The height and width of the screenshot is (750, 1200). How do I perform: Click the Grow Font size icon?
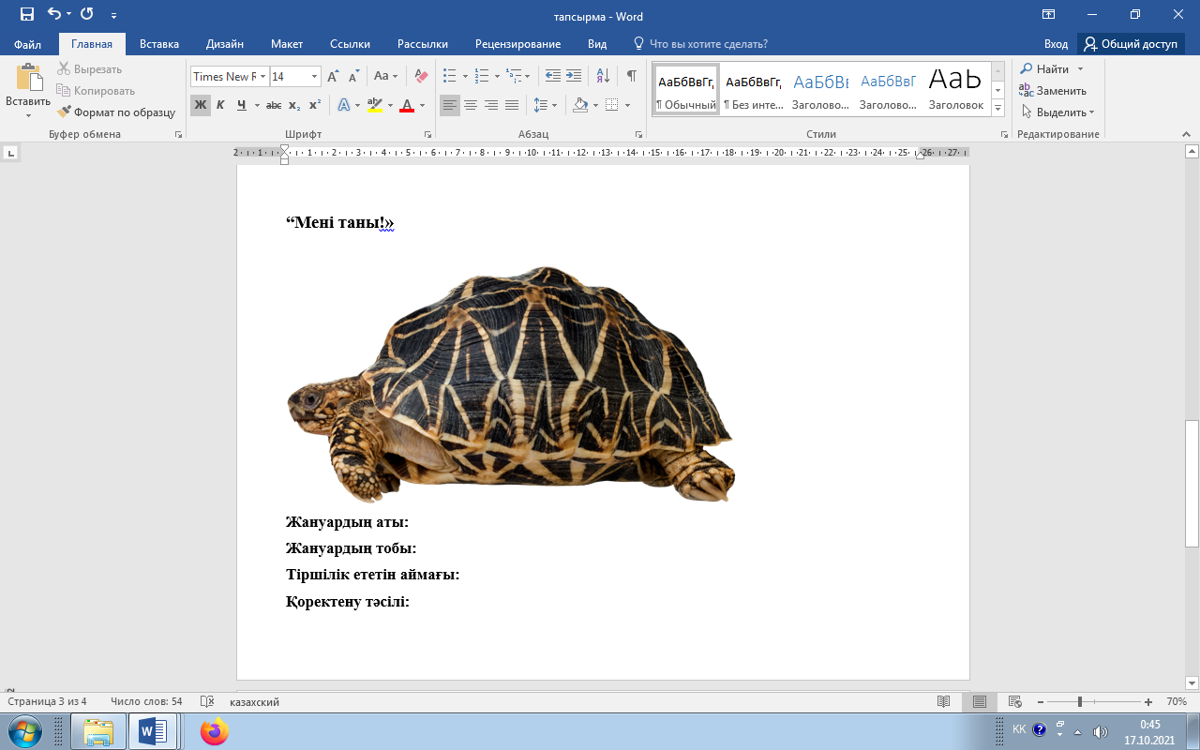coord(333,76)
